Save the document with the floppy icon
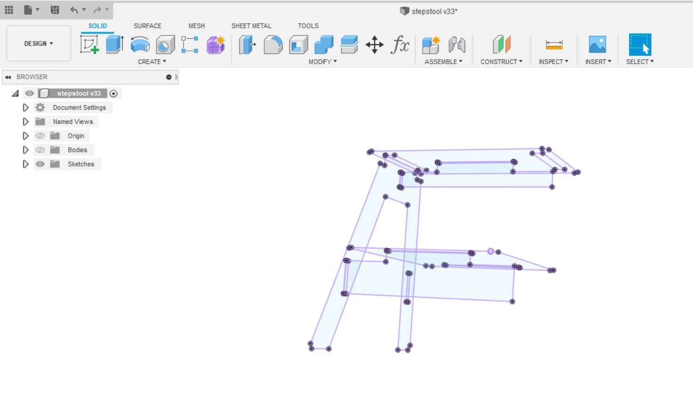 55,9
